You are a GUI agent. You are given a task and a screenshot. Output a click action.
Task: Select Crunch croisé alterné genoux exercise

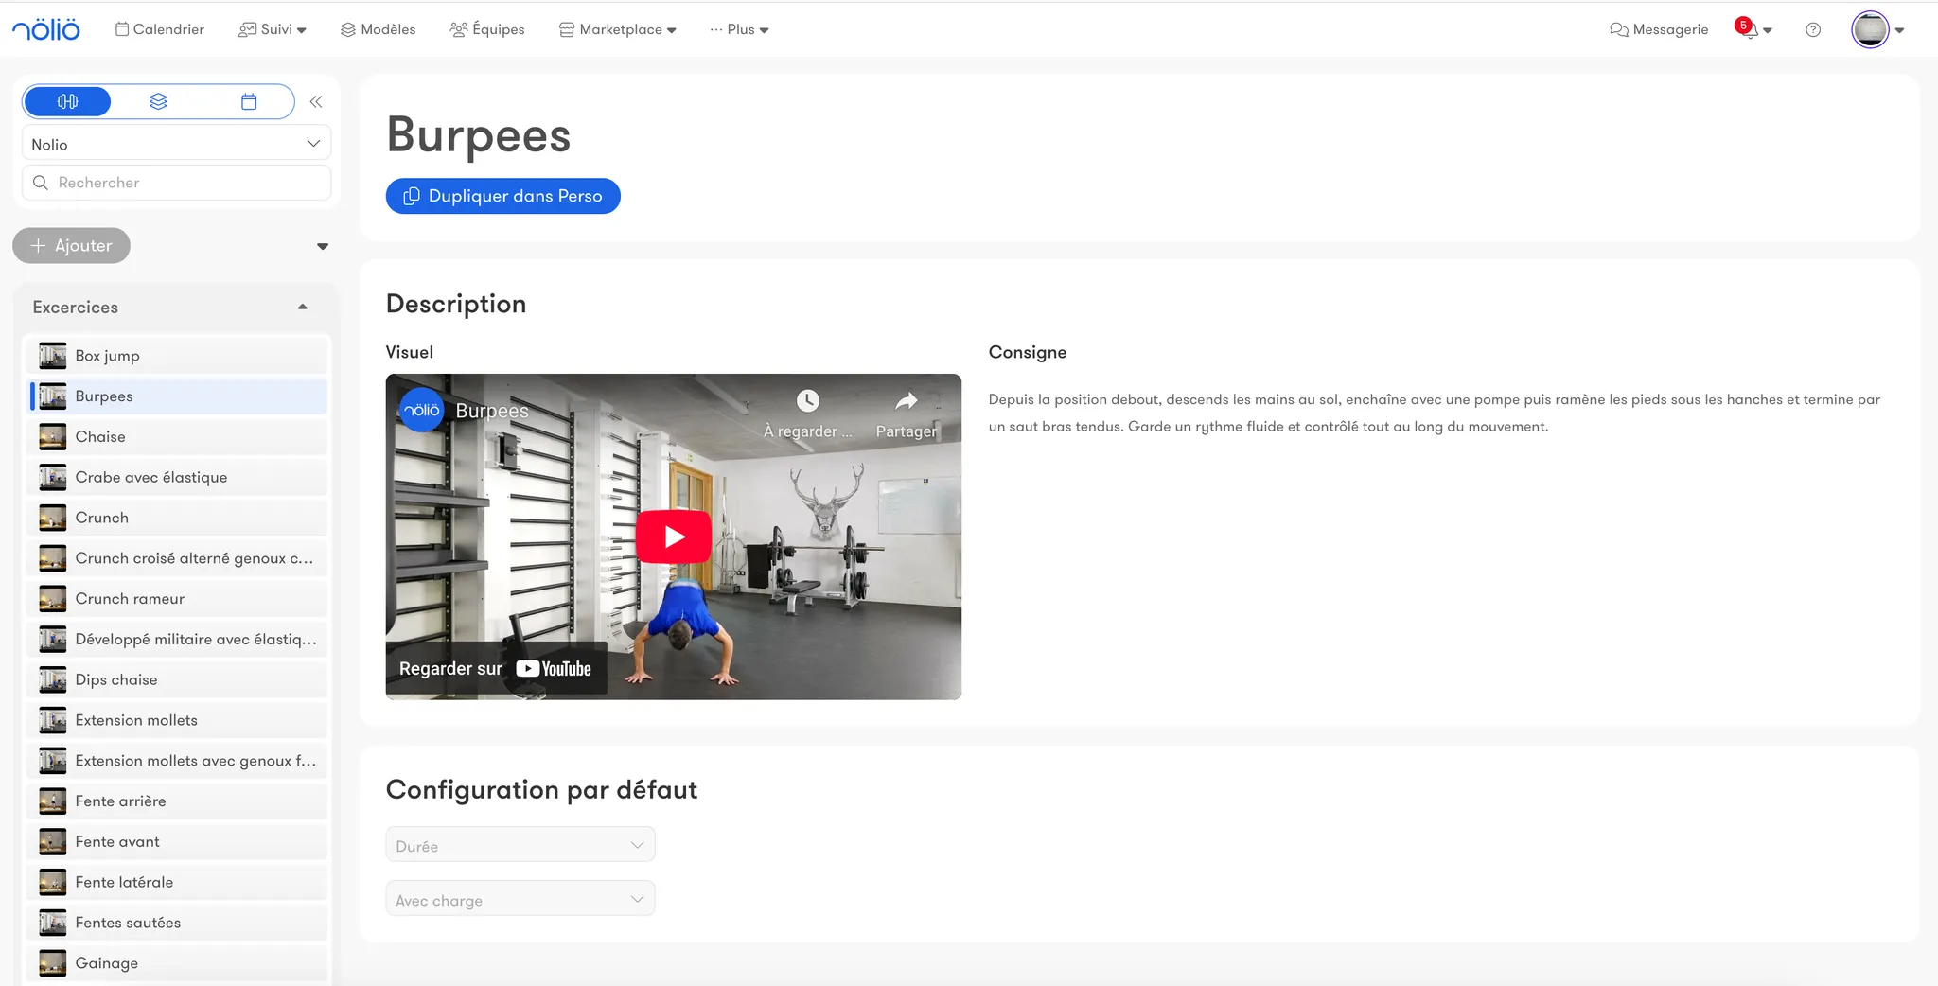tap(179, 558)
